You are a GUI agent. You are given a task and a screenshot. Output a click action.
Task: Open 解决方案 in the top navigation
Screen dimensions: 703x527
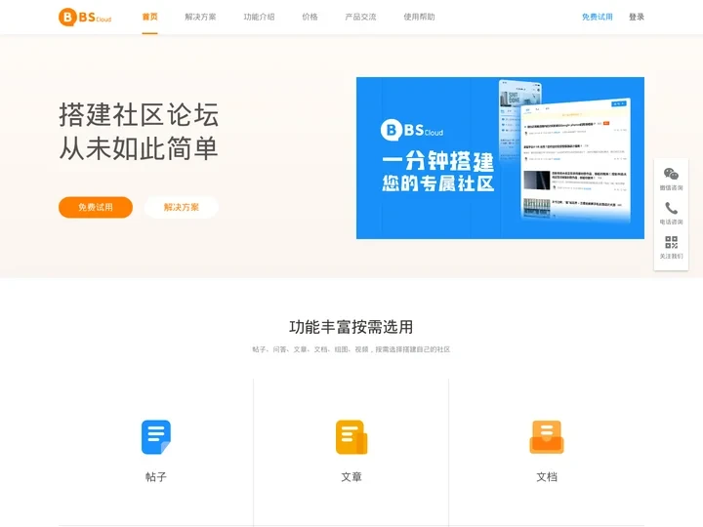[x=200, y=17]
